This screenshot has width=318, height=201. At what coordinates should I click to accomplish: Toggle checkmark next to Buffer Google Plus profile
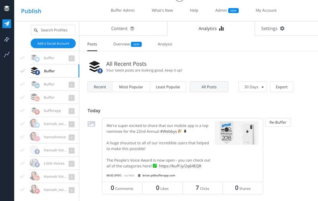(22, 97)
